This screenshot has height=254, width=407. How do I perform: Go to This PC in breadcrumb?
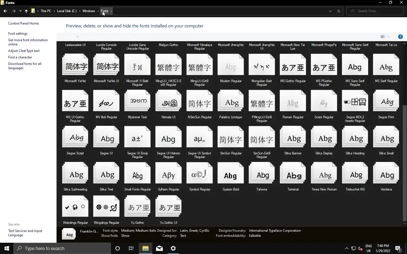46,11
